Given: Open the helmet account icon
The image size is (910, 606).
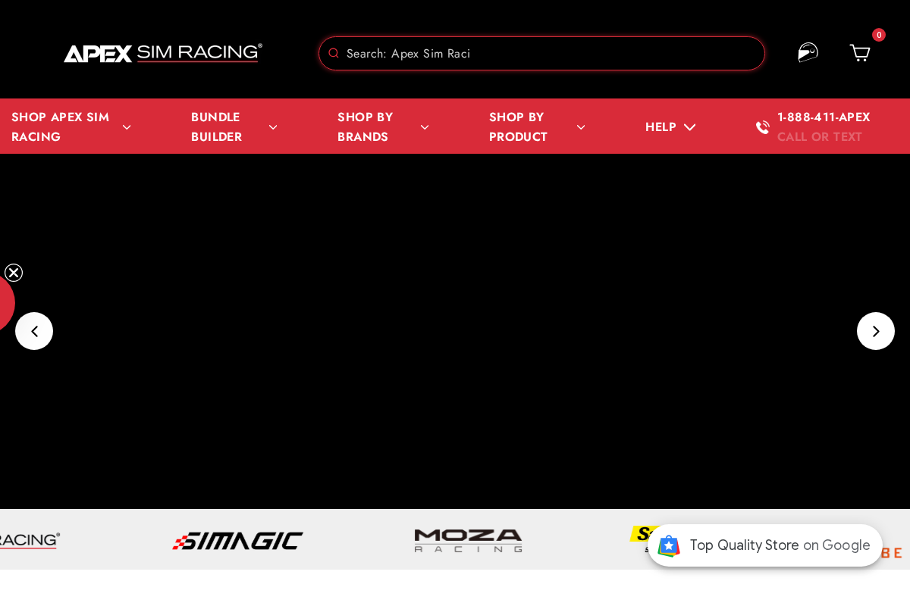Looking at the screenshot, I should pyautogui.click(x=808, y=52).
